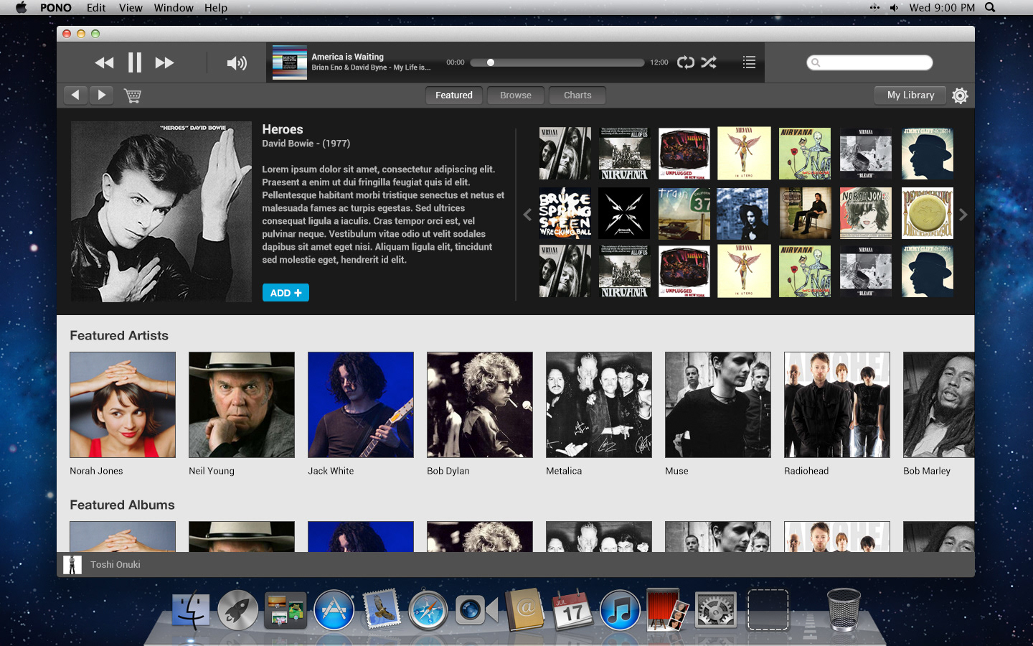
Task: Select Norah Jones artist photo
Action: tap(123, 405)
